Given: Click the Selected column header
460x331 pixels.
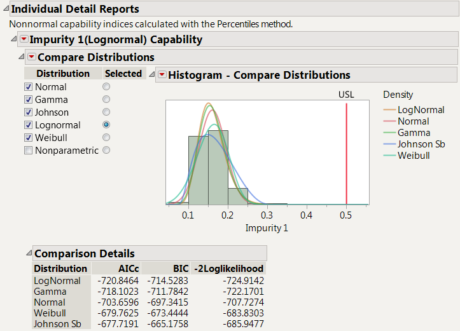Looking at the screenshot, I should pos(123,74).
